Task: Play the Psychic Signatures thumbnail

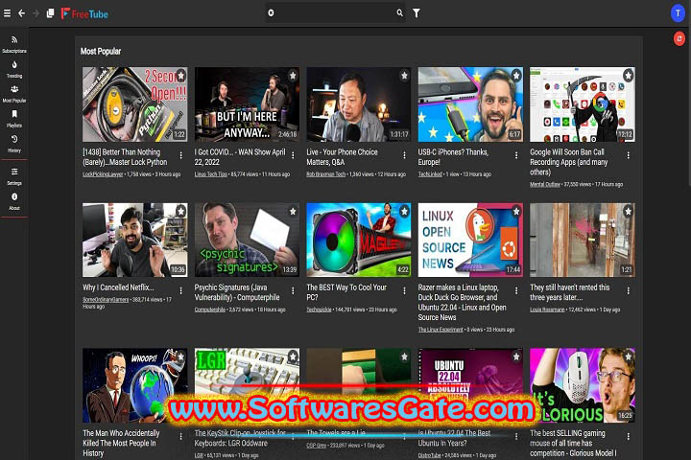Action: [x=247, y=240]
